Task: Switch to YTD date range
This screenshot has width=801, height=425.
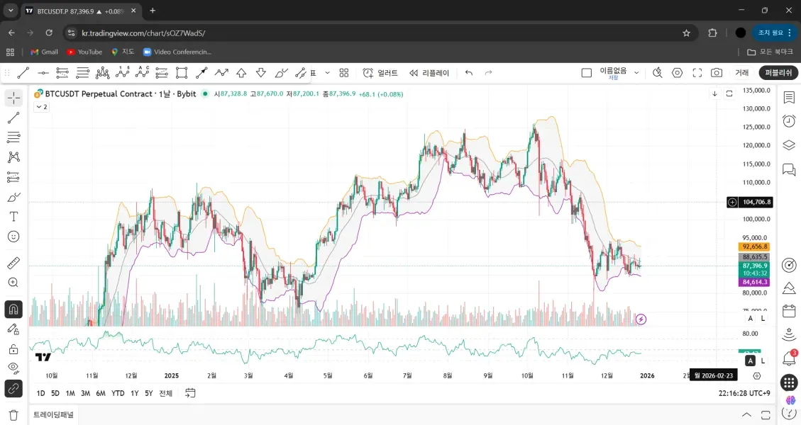Action: tap(118, 393)
